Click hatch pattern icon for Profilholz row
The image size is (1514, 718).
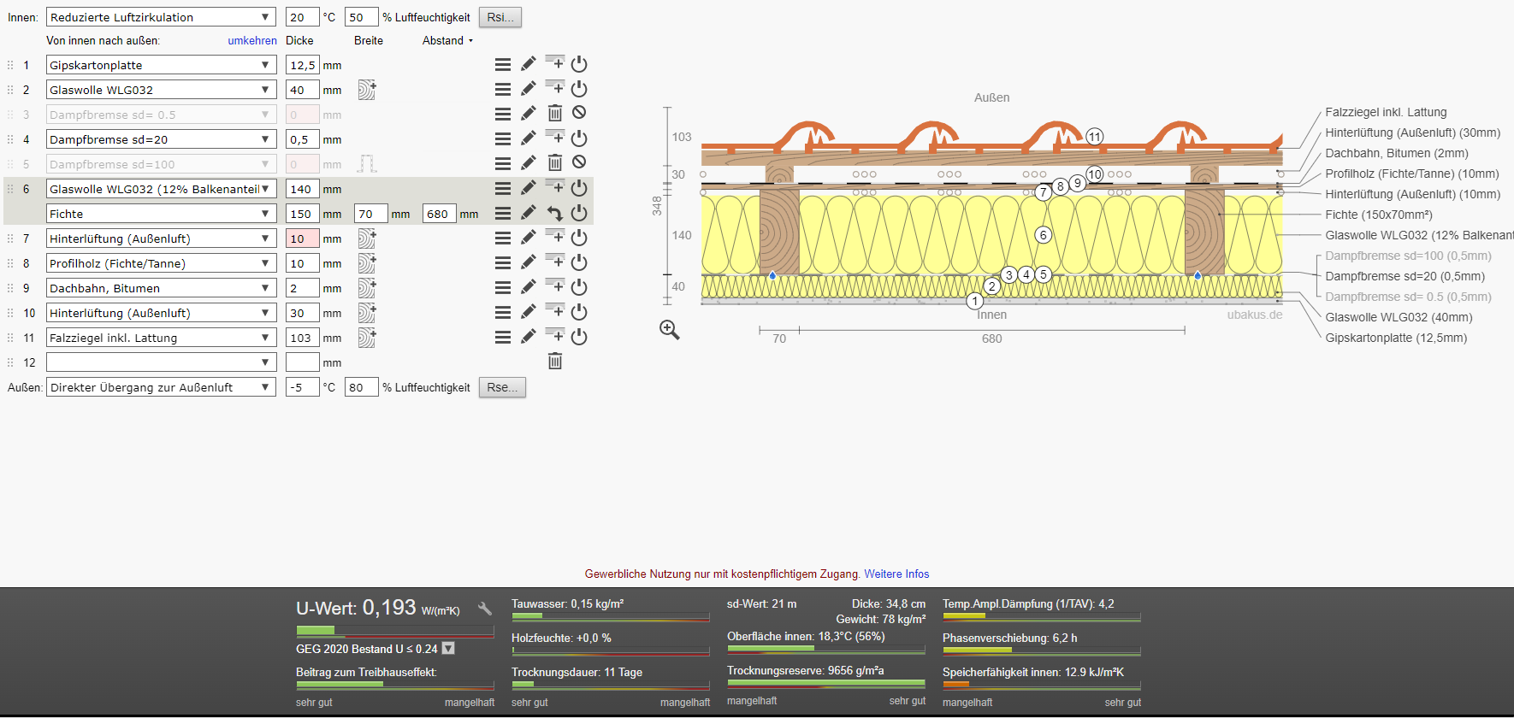[x=367, y=263]
